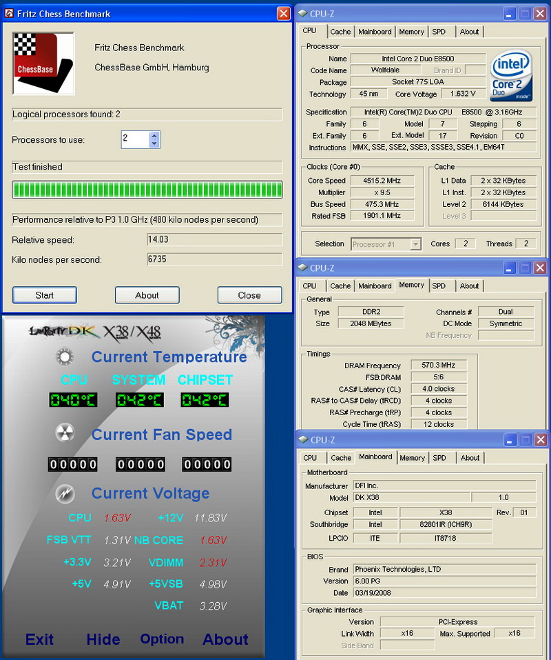Minimize the bottom CPU-Z Mainboard window
Viewport: 551px width, 660px height.
click(x=510, y=439)
